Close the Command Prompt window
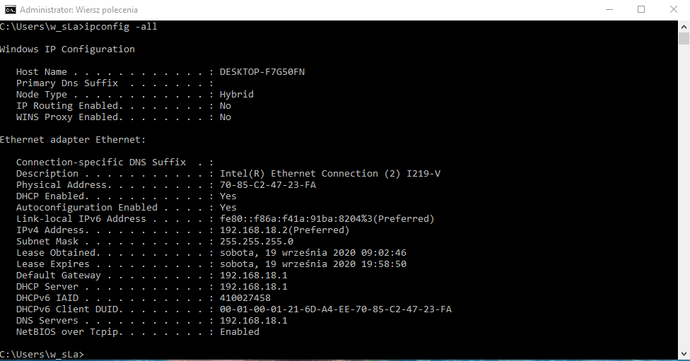This screenshot has height=361, width=690. click(x=674, y=10)
